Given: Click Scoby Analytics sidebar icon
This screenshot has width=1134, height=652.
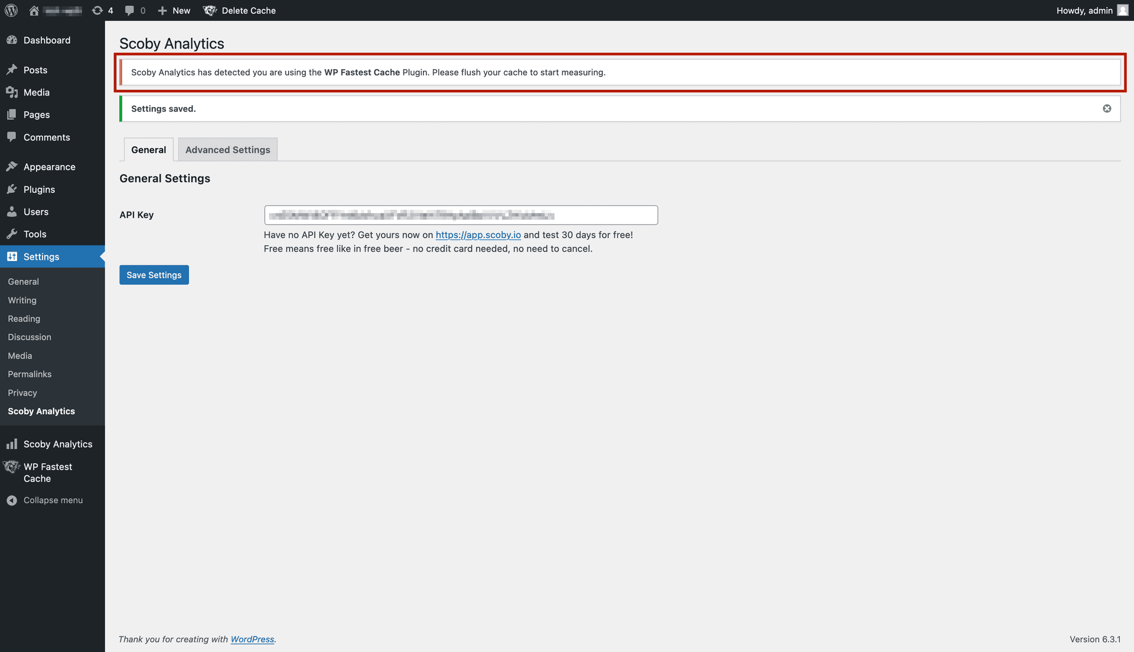Looking at the screenshot, I should point(12,444).
